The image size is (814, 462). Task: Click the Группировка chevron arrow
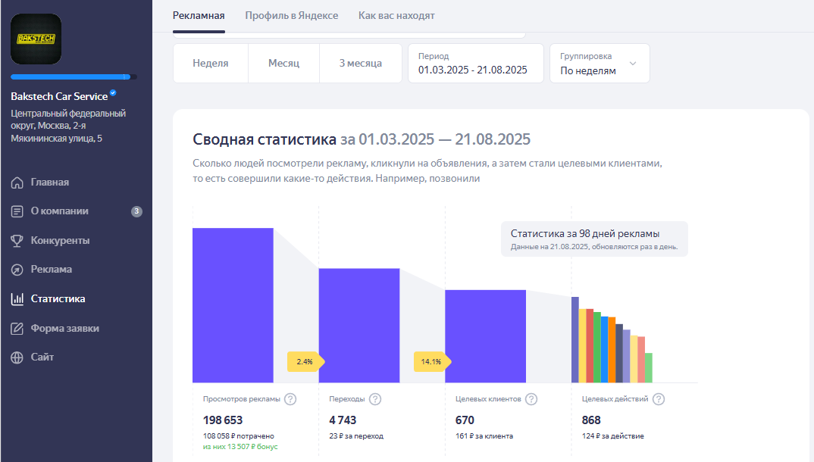pyautogui.click(x=633, y=64)
